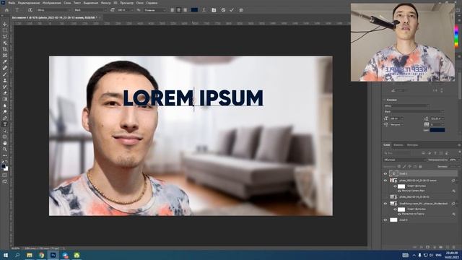Select the Move tool

pyautogui.click(x=5, y=24)
